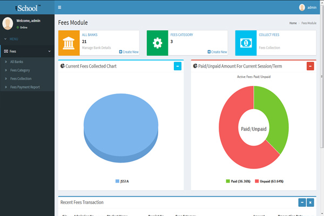The width and height of the screenshot is (324, 216).
Task: Collapse the Current Fees Collected Chart panel
Action: pos(177,66)
